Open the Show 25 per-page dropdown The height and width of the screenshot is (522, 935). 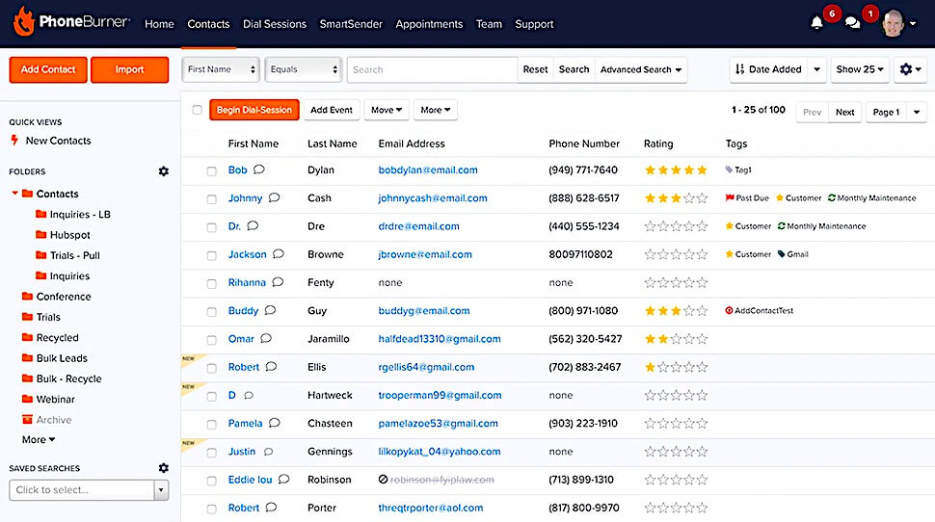pyautogui.click(x=859, y=69)
